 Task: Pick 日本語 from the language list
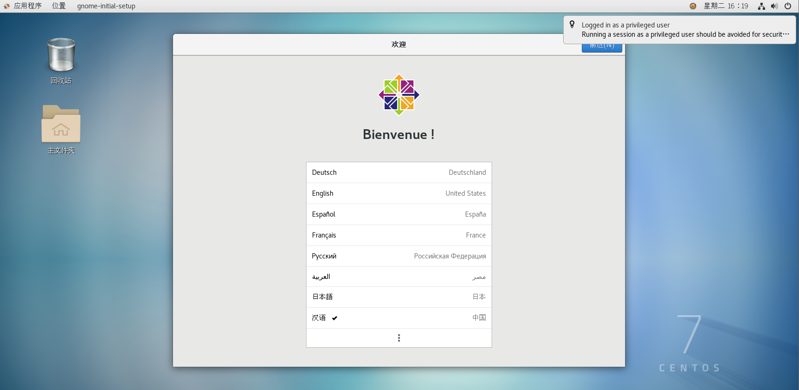[x=399, y=297]
